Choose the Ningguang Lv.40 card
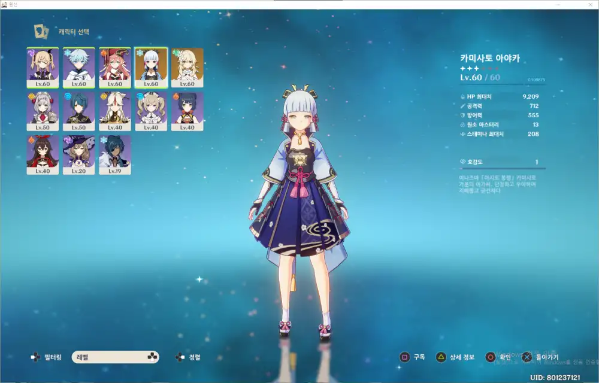The height and width of the screenshot is (383, 599). (115, 111)
